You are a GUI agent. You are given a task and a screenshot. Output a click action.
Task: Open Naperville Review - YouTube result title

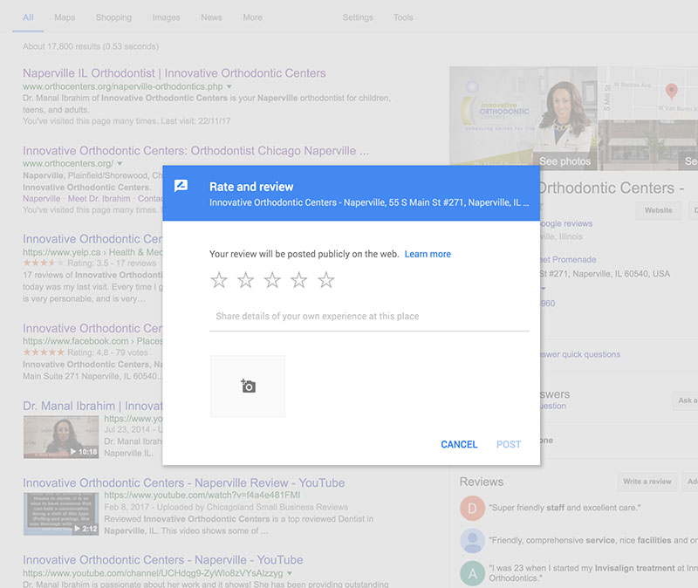coord(184,482)
